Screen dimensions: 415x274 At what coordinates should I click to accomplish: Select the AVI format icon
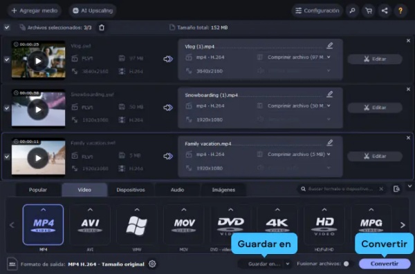tap(90, 224)
